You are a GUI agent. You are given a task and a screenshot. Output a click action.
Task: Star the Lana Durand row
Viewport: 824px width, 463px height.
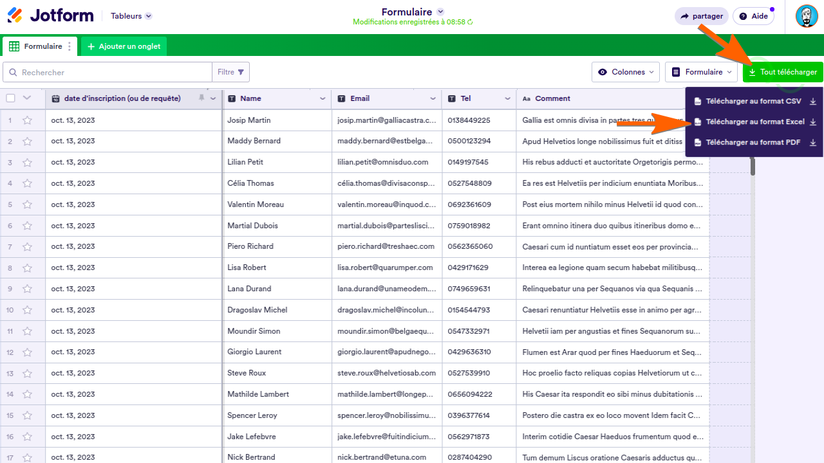point(27,289)
